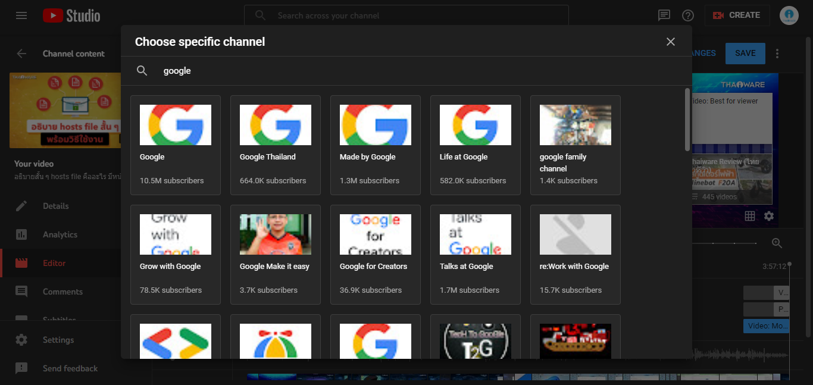Select the Talks at Google thumbnail

476,234
